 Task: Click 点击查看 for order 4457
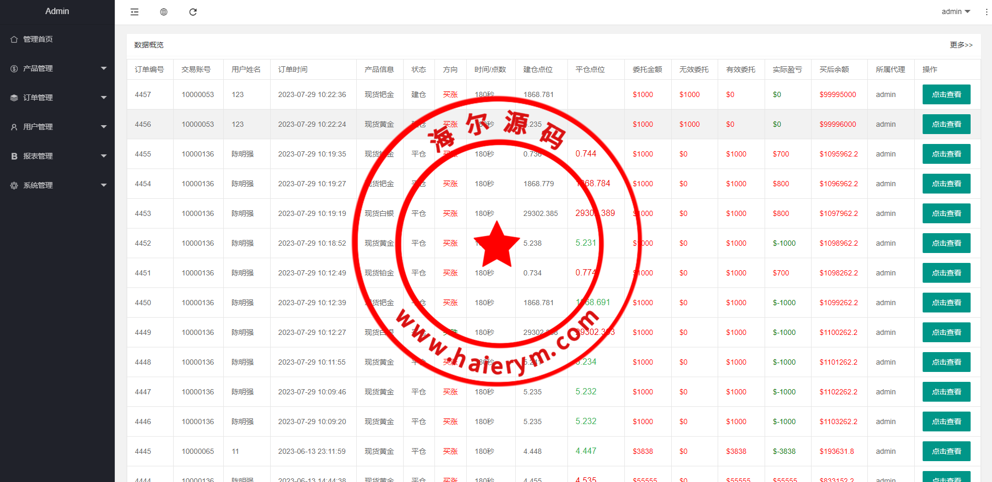(946, 94)
